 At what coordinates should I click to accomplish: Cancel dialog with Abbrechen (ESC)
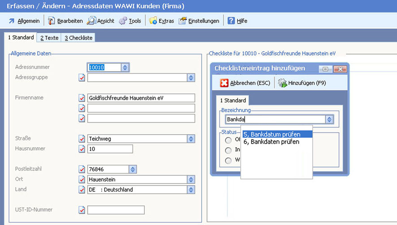point(244,83)
